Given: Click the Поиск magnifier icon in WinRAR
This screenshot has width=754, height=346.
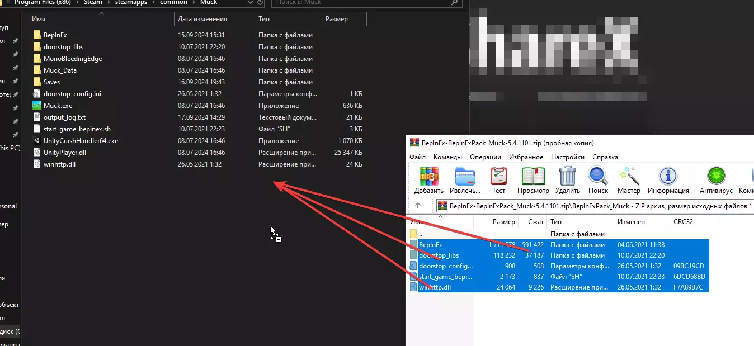Looking at the screenshot, I should (x=598, y=176).
